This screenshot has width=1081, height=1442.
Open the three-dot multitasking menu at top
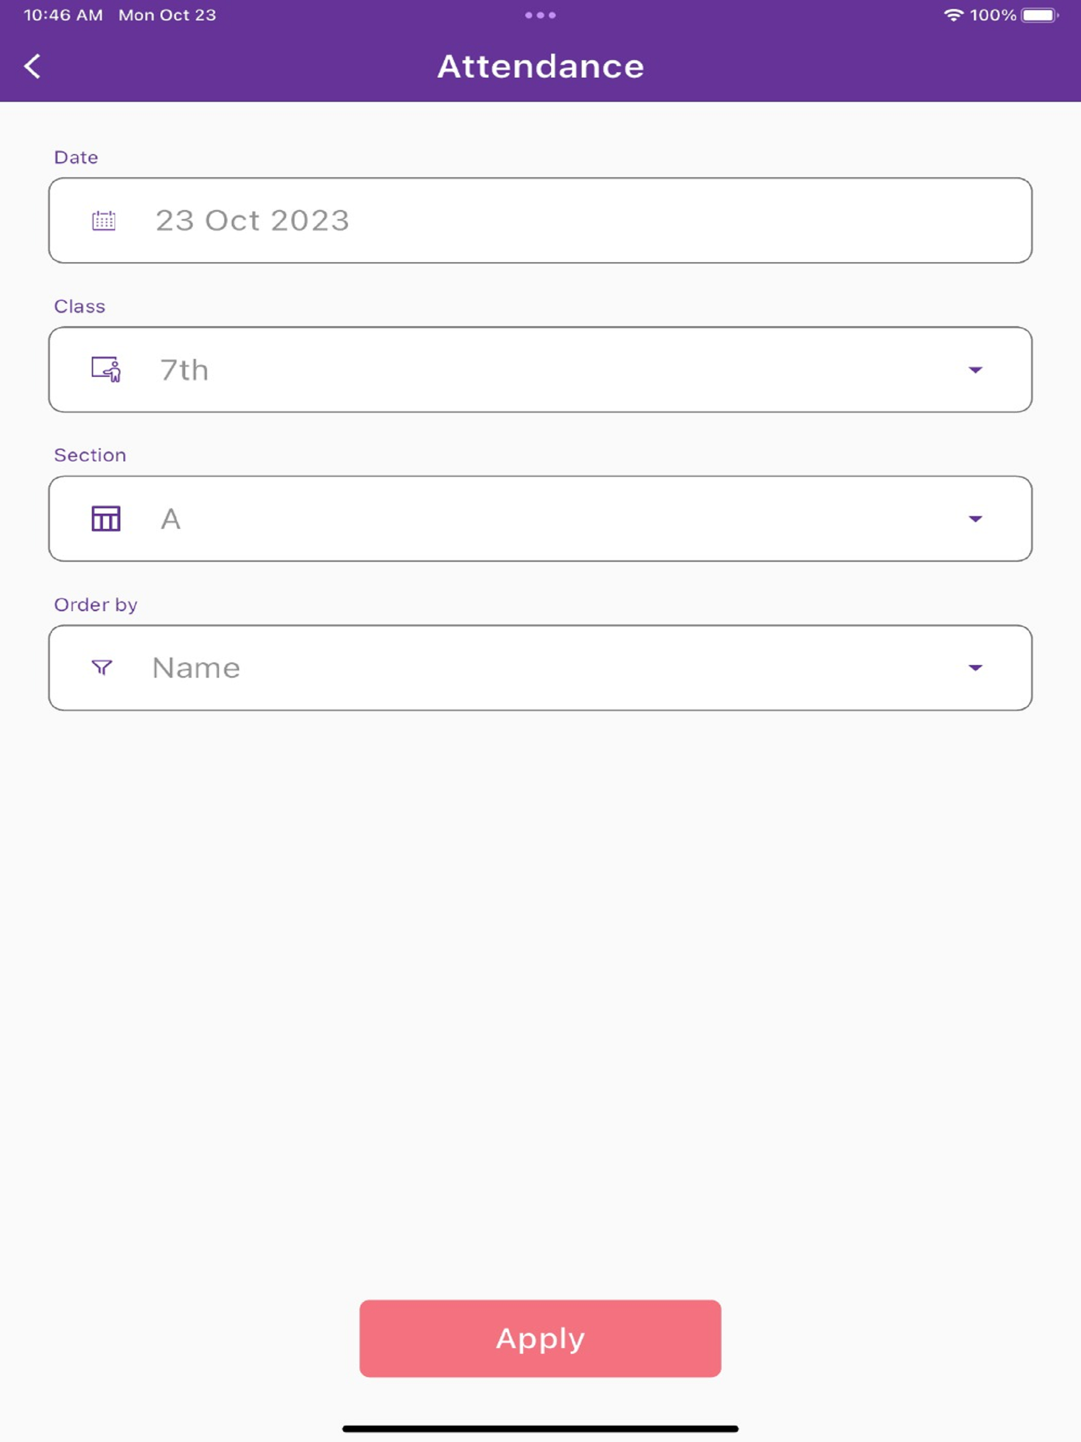[540, 15]
